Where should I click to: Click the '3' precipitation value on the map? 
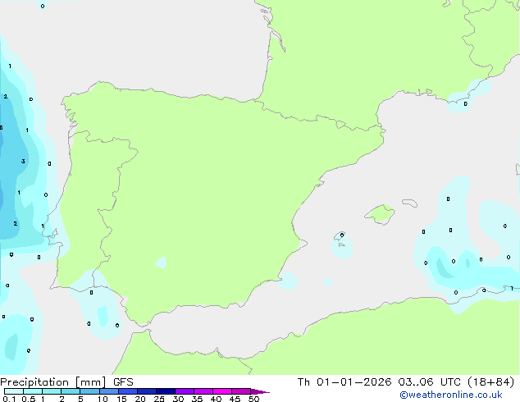(23, 161)
